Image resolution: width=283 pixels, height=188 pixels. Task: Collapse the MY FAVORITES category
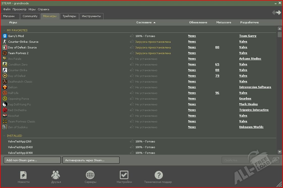pyautogui.click(x=4, y=30)
